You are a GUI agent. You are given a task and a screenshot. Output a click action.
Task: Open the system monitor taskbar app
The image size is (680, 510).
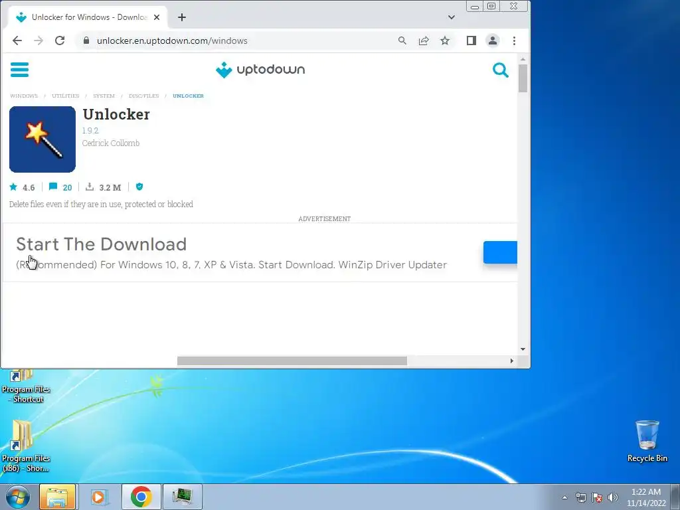tap(182, 497)
